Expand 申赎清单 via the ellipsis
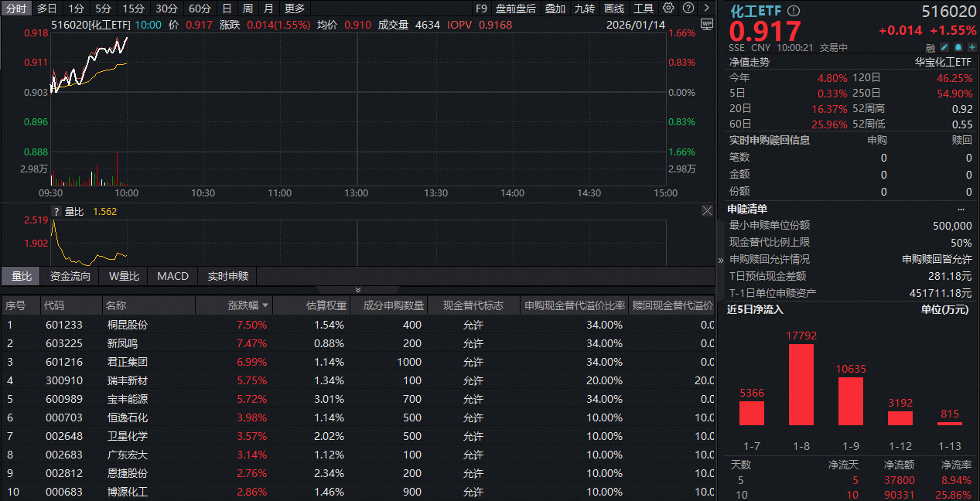This screenshot has height=501, width=980. (961, 208)
